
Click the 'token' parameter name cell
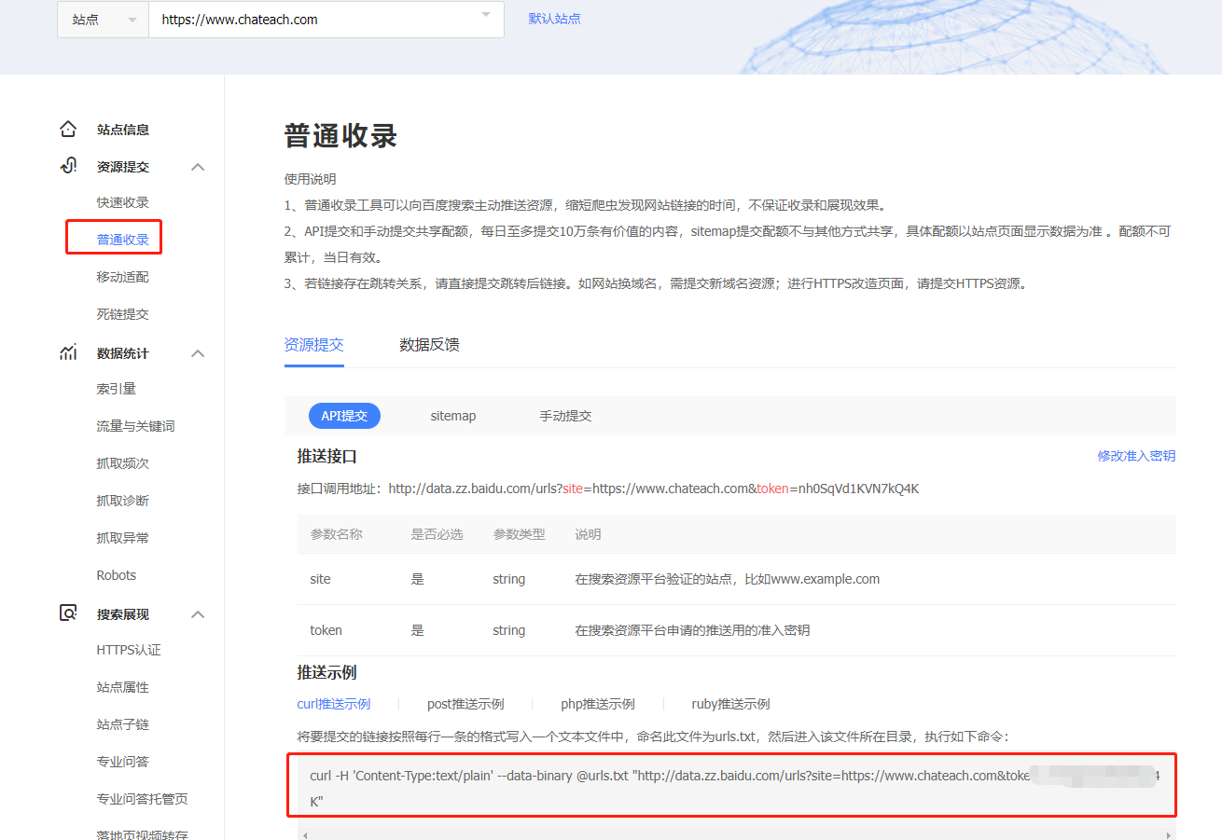pos(326,630)
